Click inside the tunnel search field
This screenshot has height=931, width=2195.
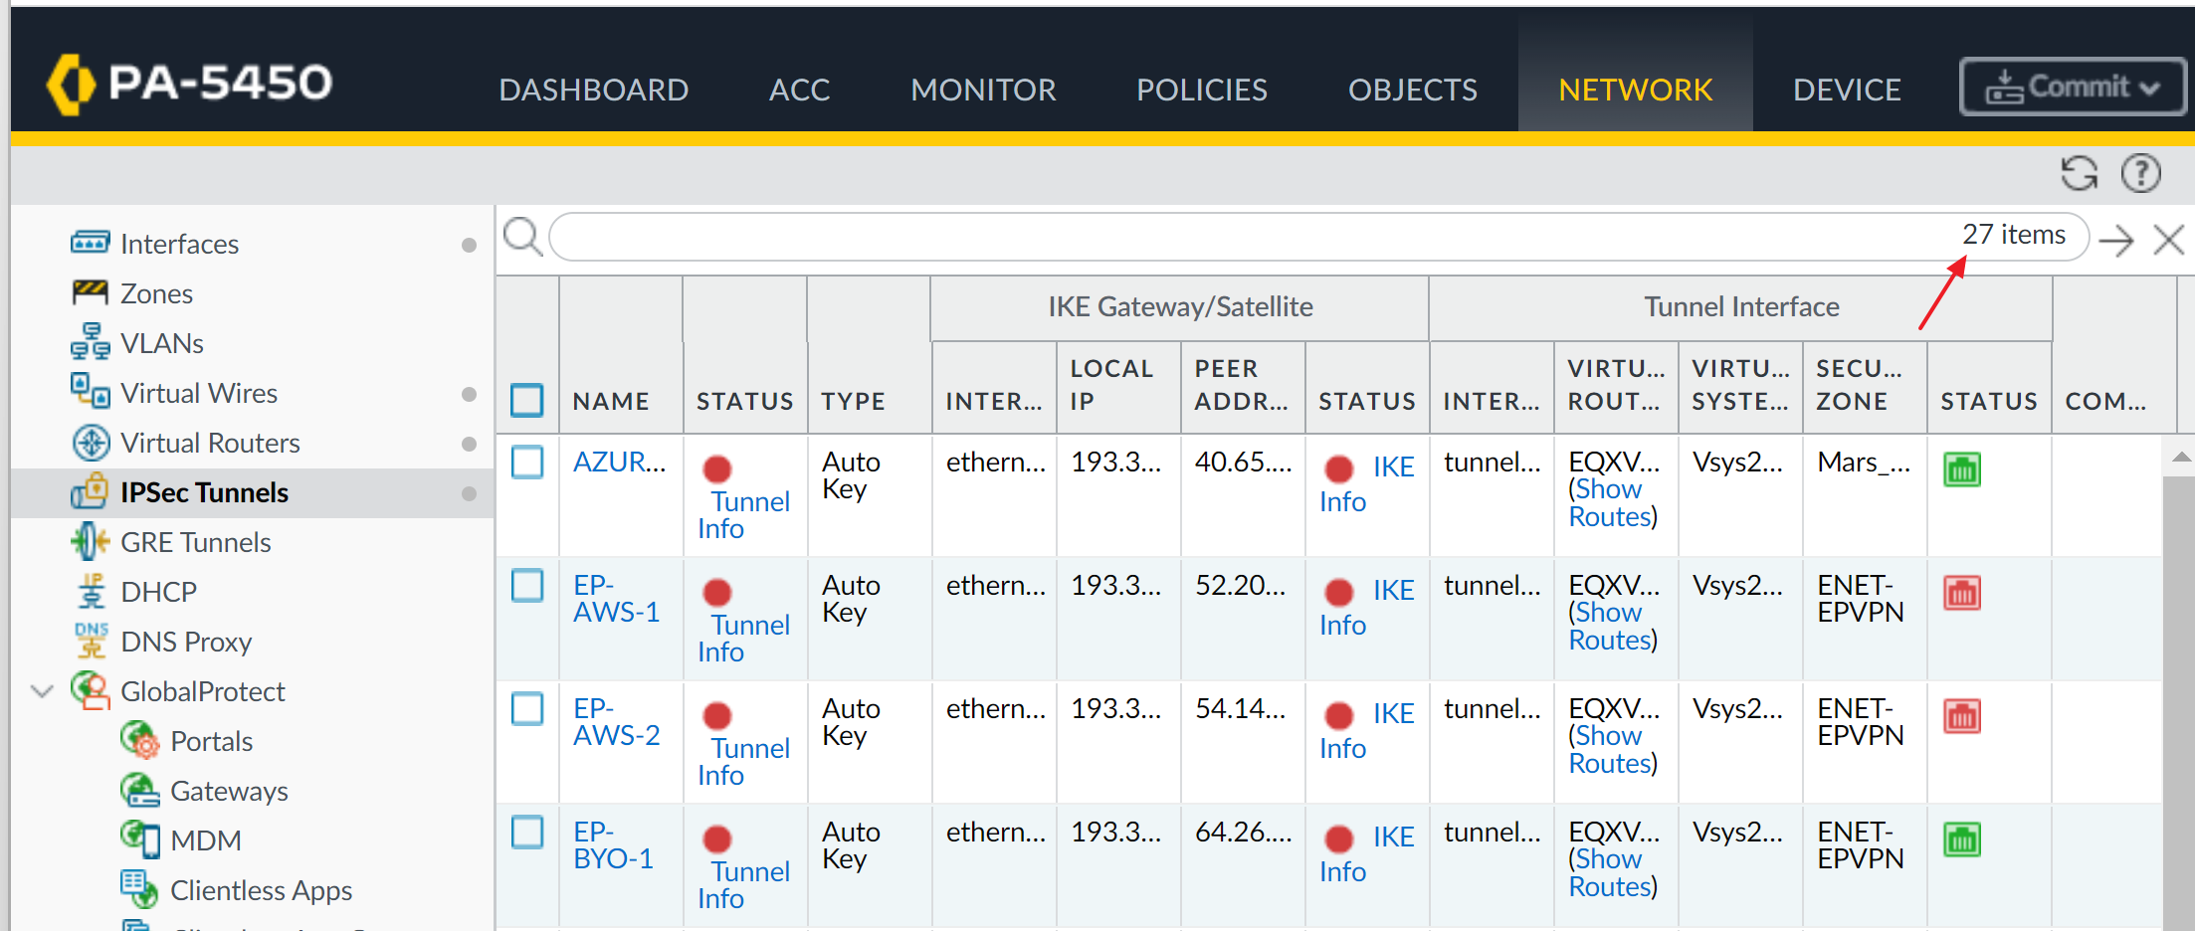coord(1194,238)
